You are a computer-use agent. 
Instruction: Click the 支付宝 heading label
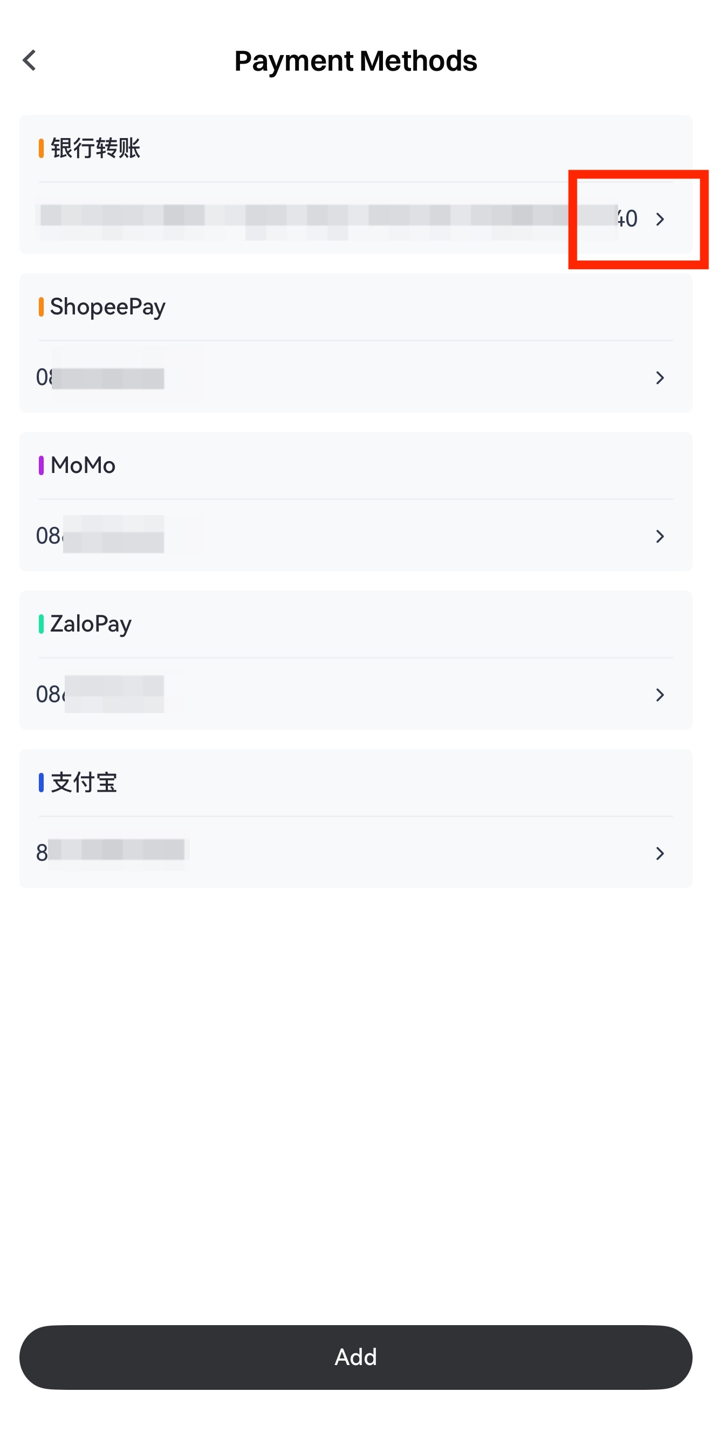pyautogui.click(x=84, y=783)
